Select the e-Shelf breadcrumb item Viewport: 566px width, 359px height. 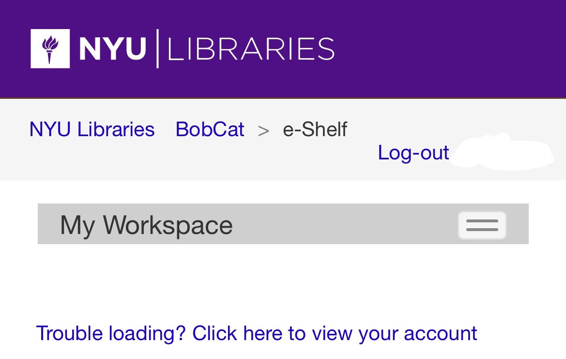(315, 129)
